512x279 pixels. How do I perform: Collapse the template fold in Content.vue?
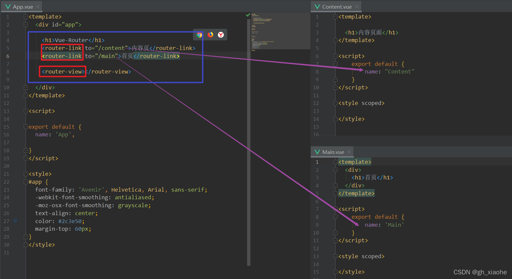(x=335, y=17)
